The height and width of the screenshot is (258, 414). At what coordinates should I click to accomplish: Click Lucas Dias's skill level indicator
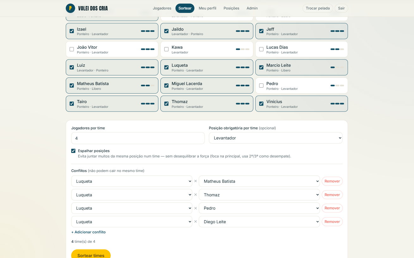(x=337, y=49)
